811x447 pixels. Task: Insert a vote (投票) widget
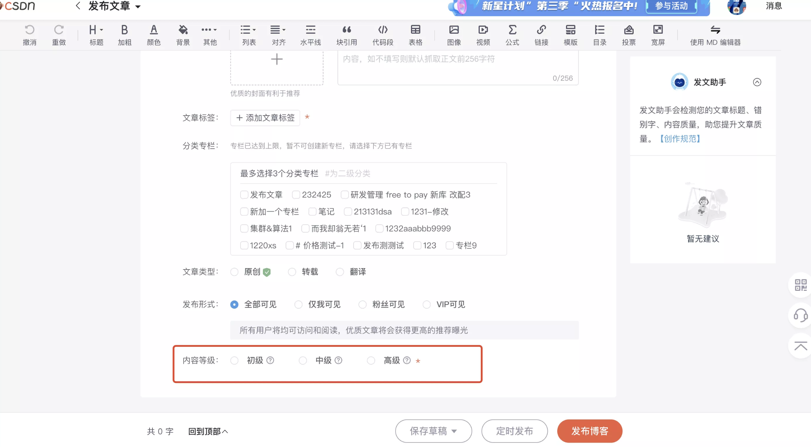(629, 35)
